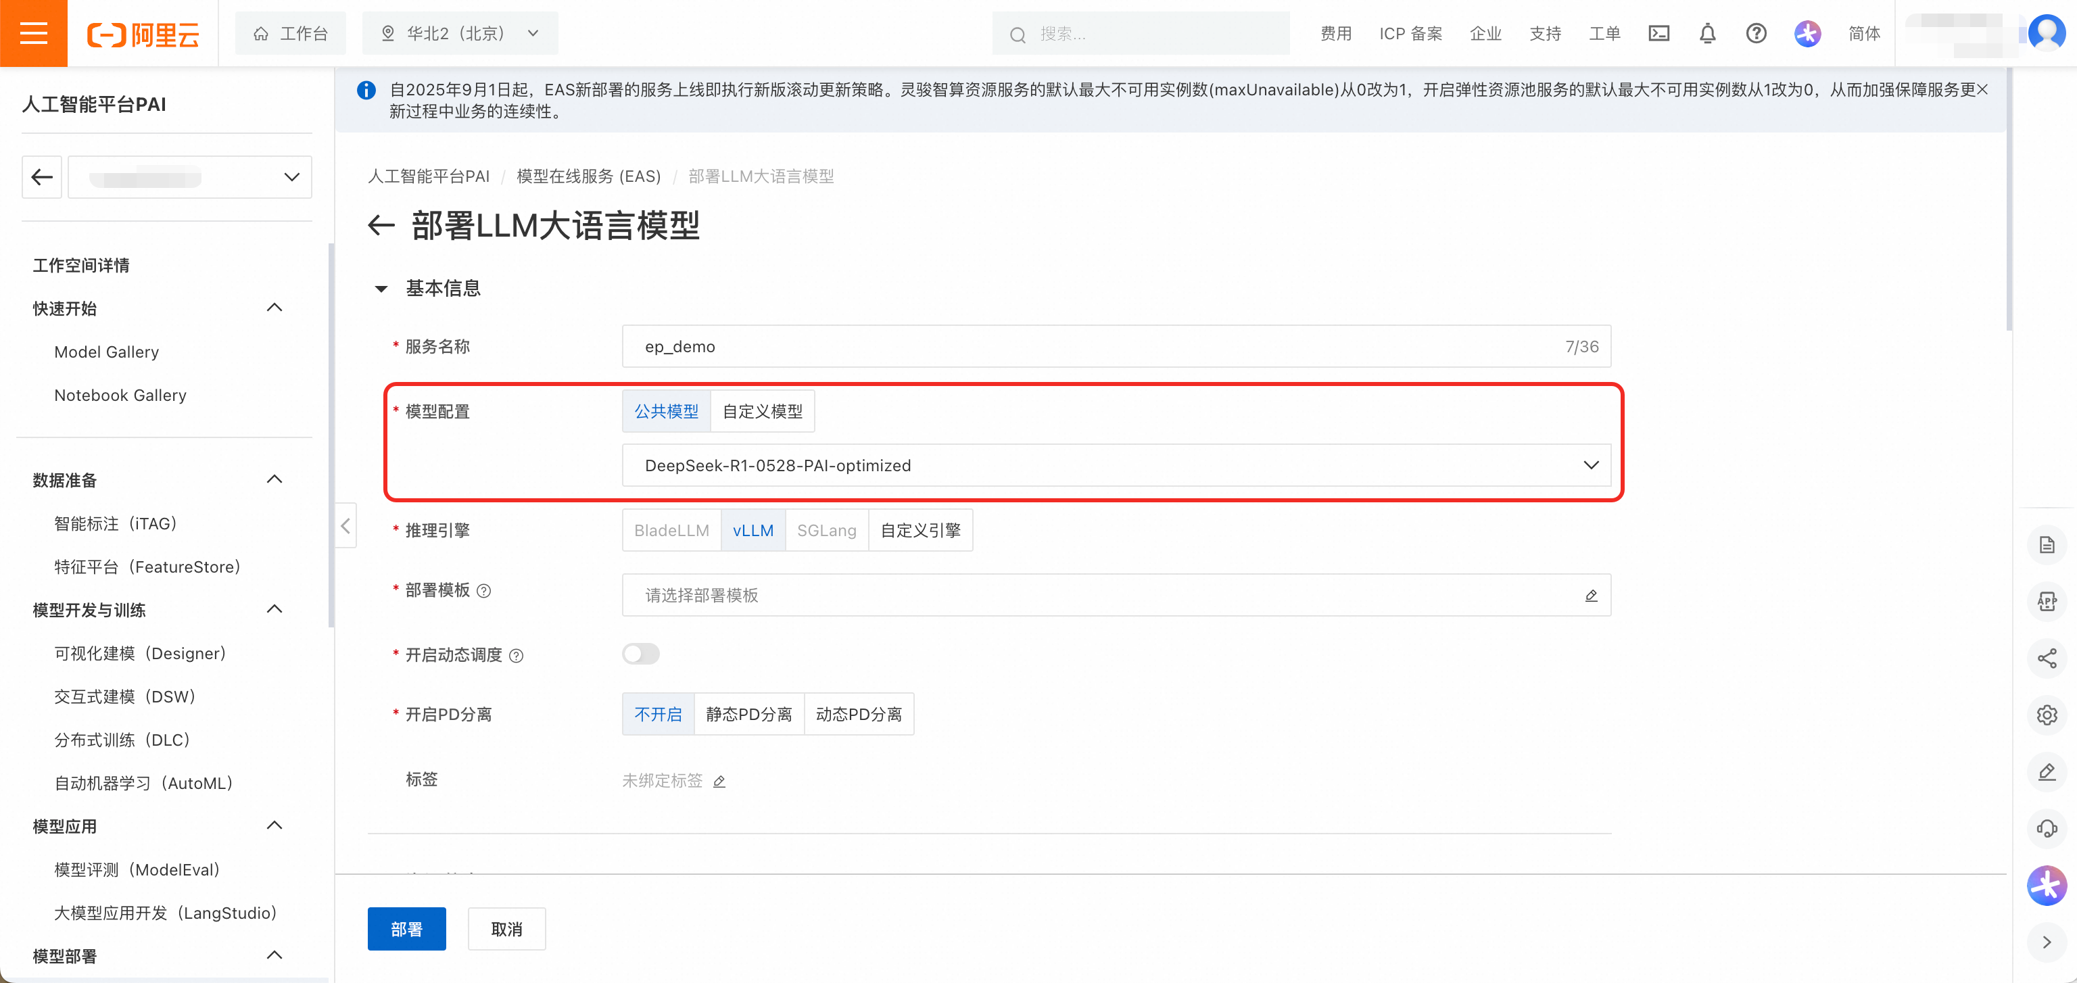Open the 华北2（北京）region selector

tap(460, 33)
